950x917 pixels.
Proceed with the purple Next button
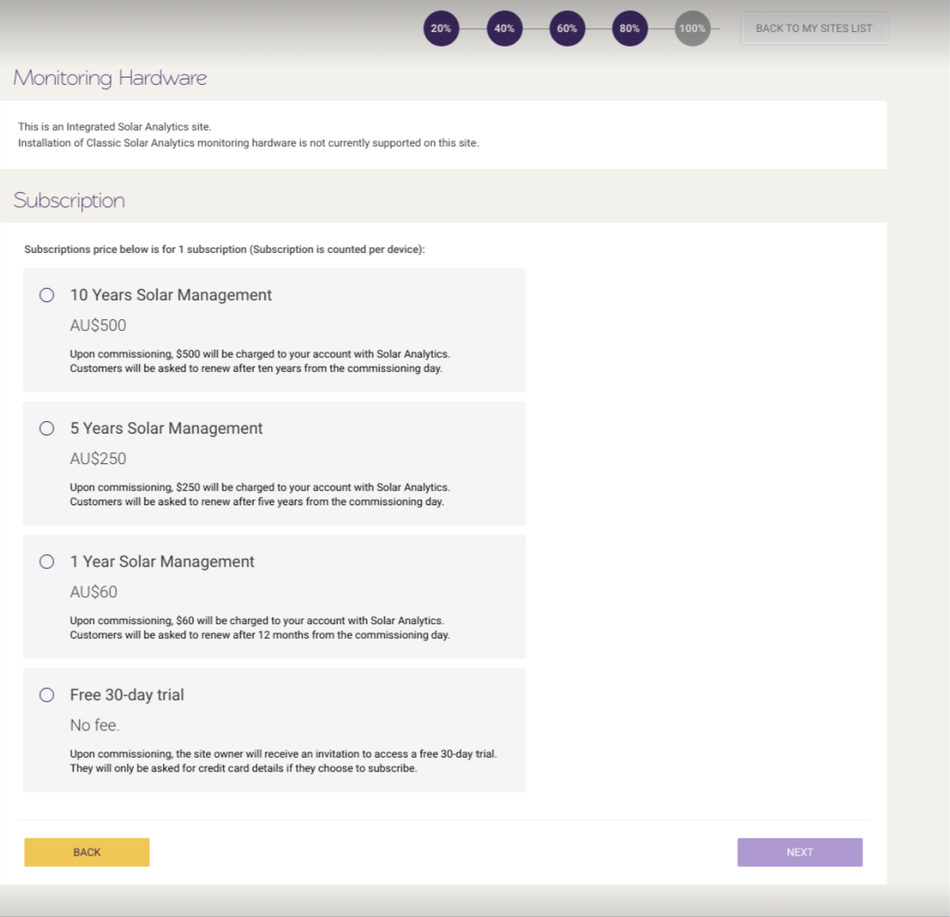coord(800,852)
